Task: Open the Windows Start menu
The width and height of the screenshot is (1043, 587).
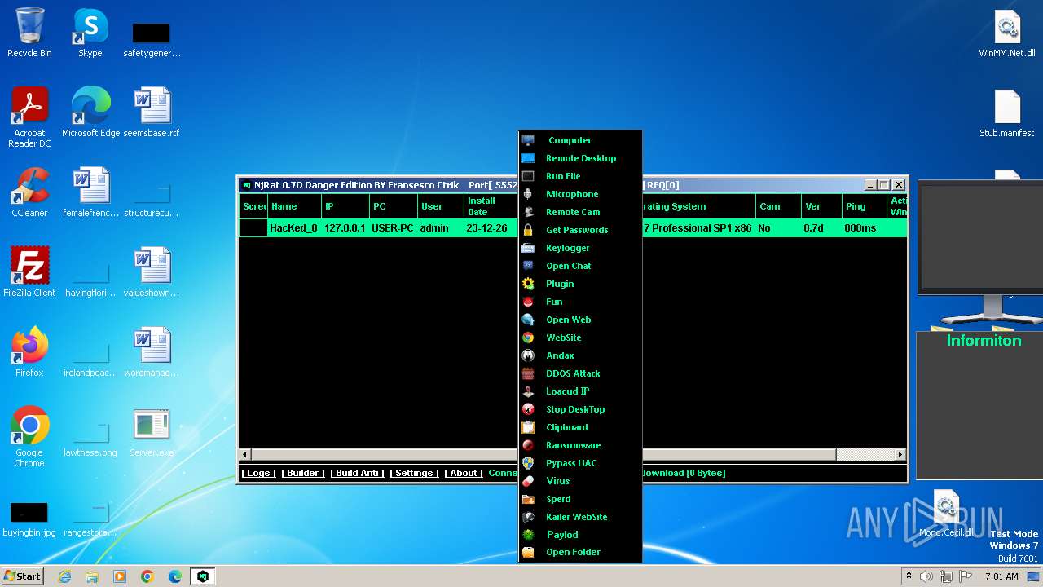Action: point(22,576)
